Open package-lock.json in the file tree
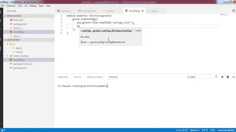This screenshot has width=236, height=132. point(29,64)
